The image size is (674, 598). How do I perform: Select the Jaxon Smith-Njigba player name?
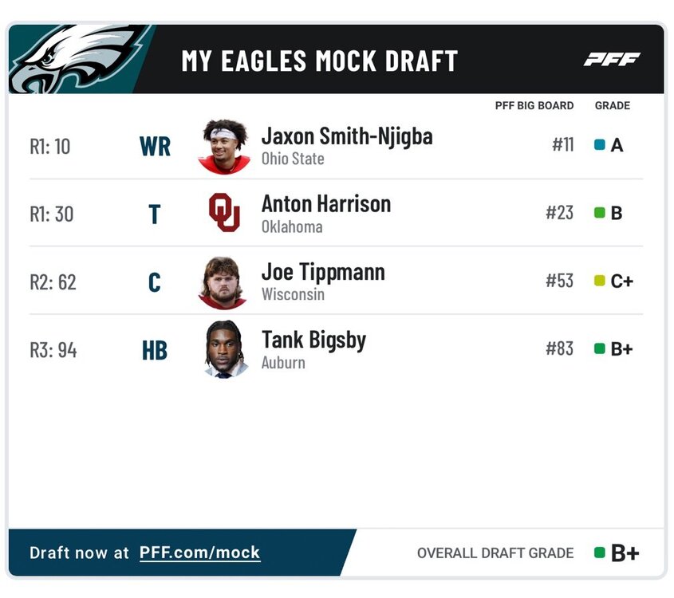click(x=347, y=136)
